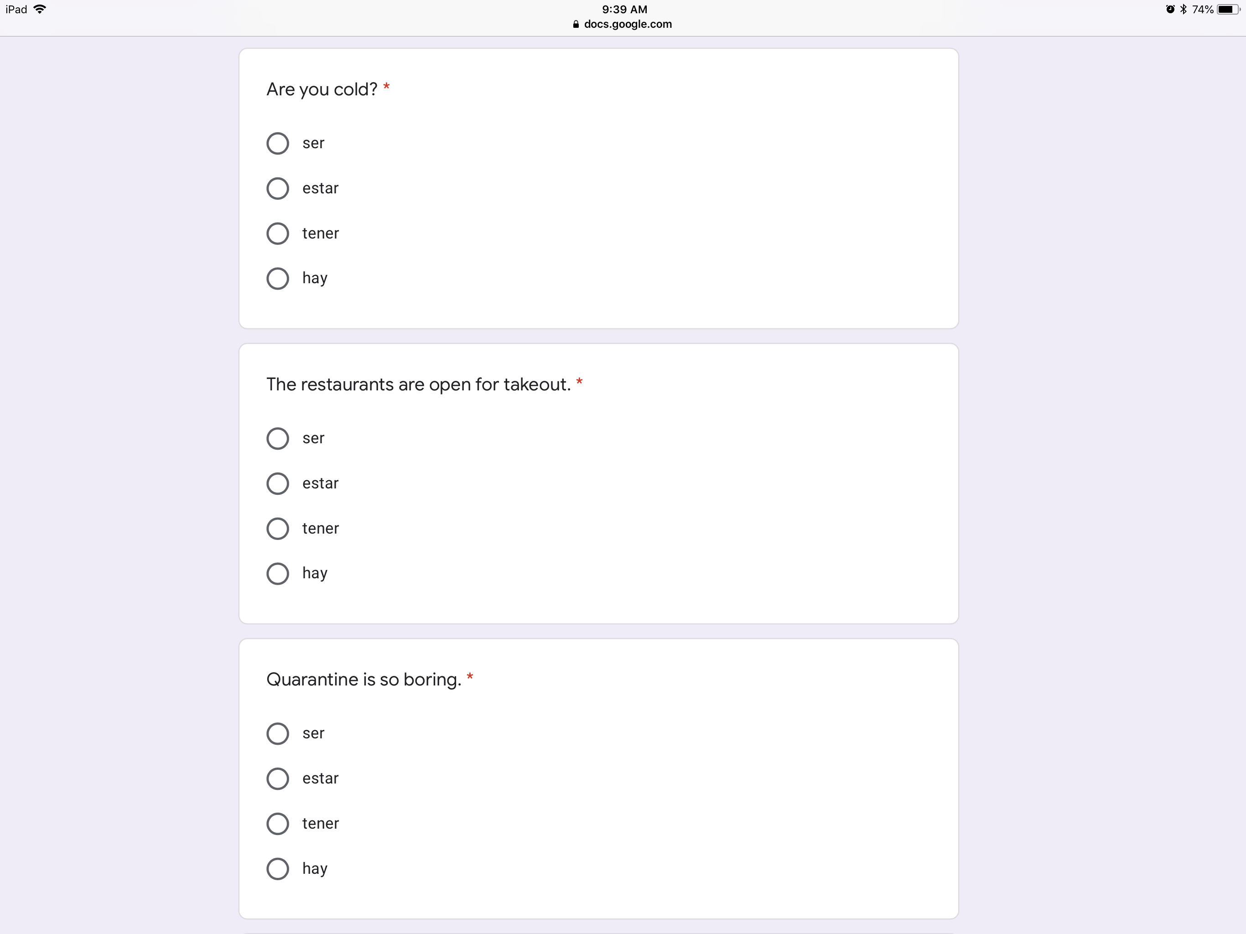Tap the docs.google.com address bar
1246x934 pixels.
coord(628,24)
